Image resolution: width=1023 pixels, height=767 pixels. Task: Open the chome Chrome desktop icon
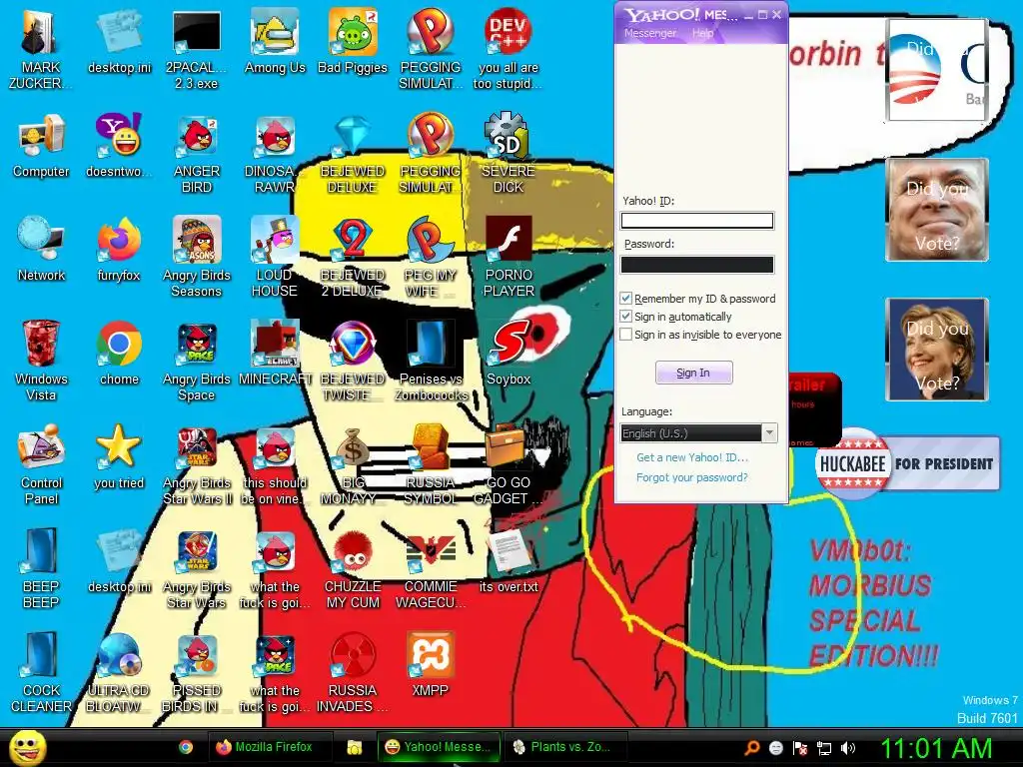[x=119, y=354]
